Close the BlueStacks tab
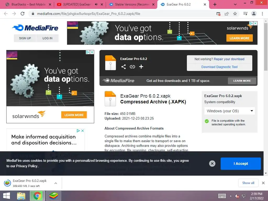 tap(50, 4)
